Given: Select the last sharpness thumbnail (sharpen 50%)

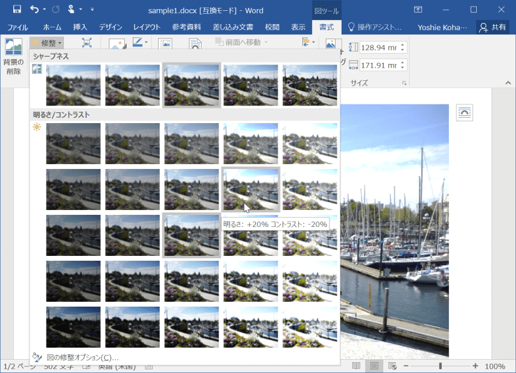Looking at the screenshot, I should [x=310, y=85].
